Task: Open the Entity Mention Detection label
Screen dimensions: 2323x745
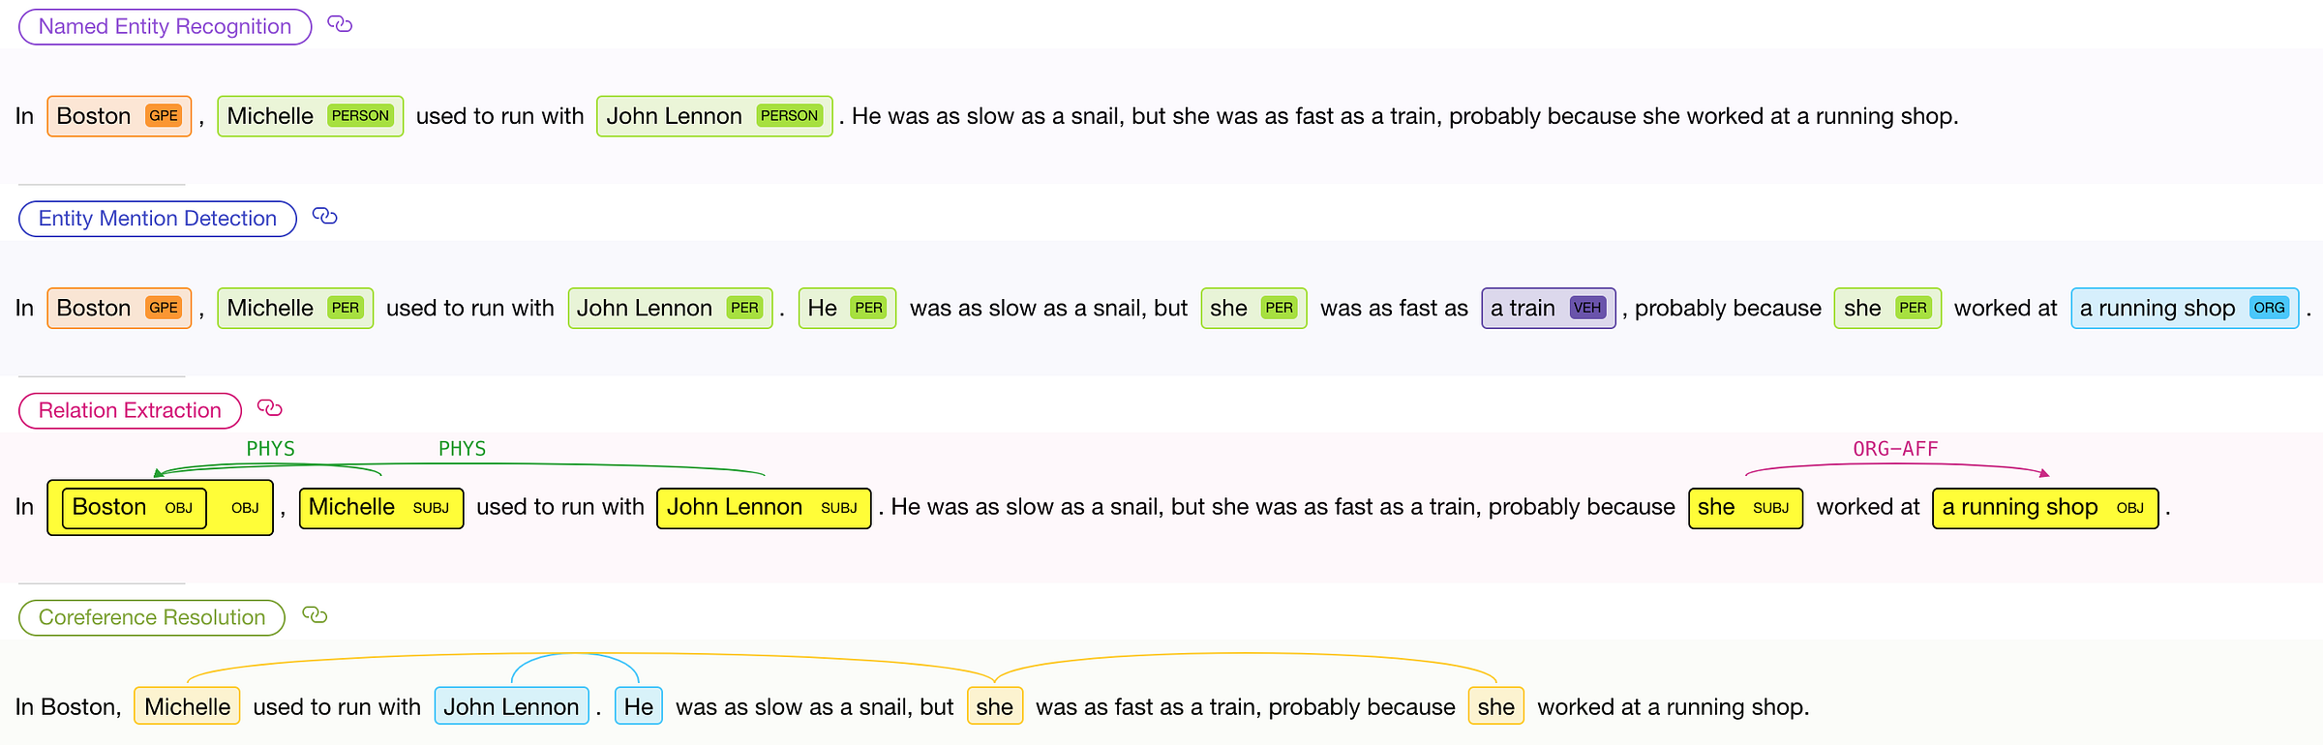Action: pos(158,219)
